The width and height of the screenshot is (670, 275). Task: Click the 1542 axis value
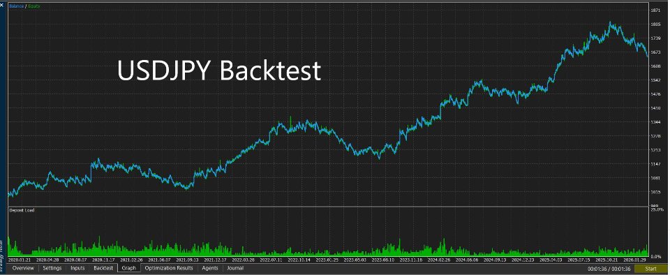click(656, 80)
